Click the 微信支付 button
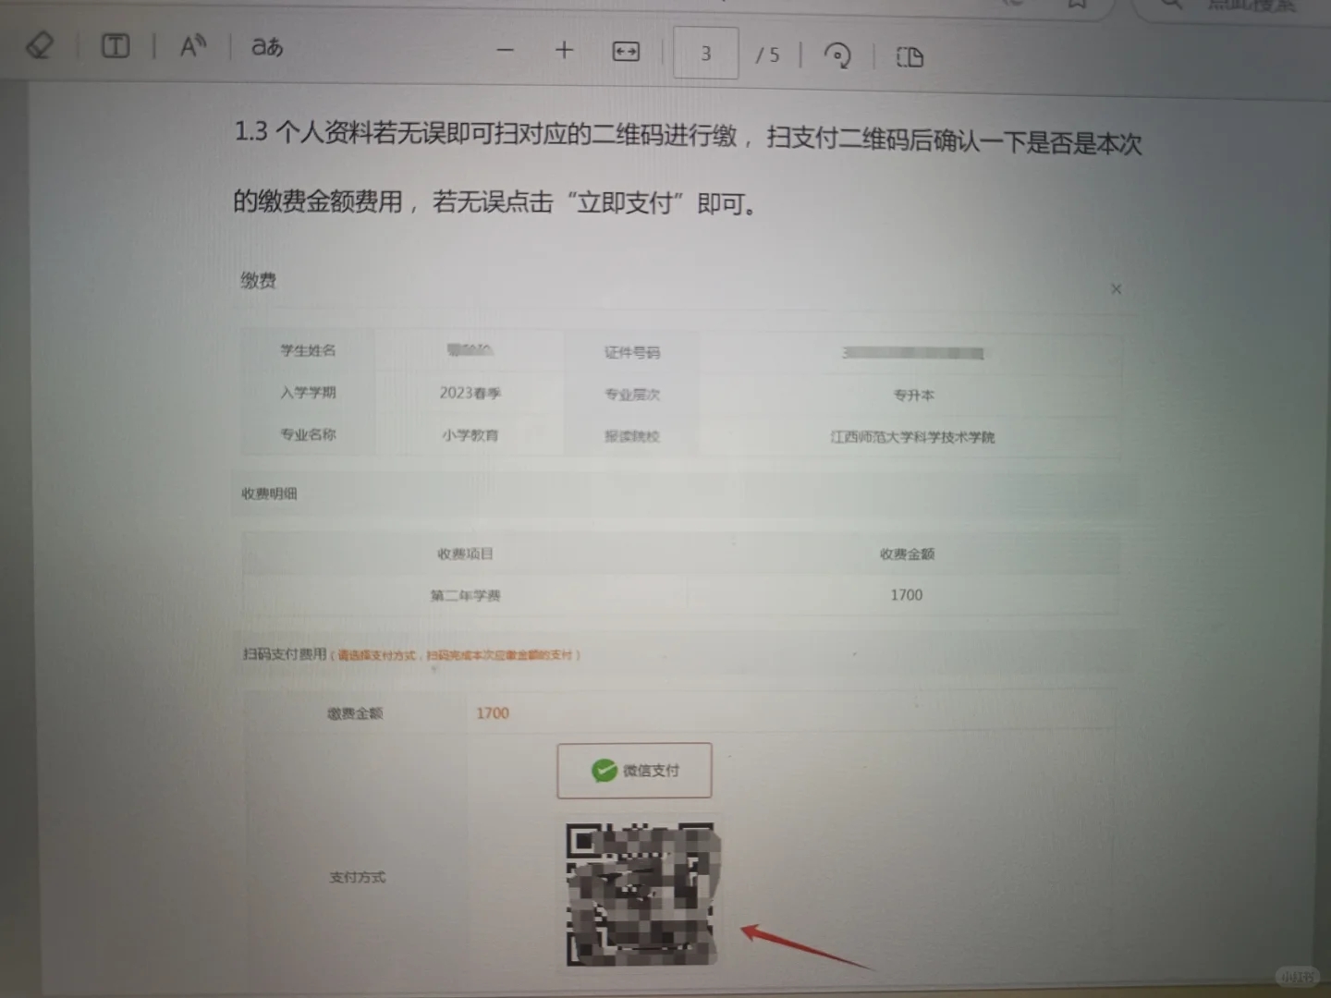This screenshot has width=1331, height=998. coord(634,770)
